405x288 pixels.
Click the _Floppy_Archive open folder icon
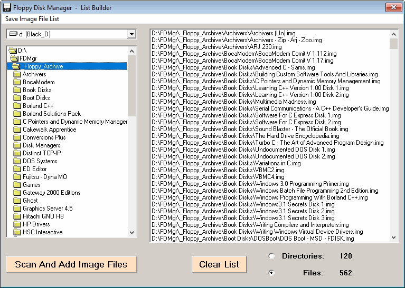[x=16, y=66]
